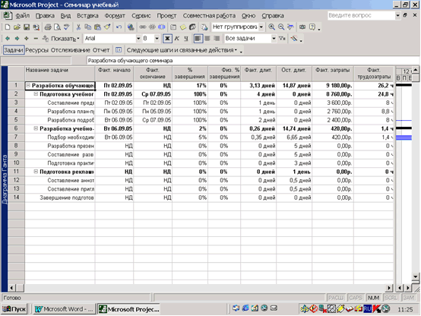Open the Правка menu
Screen dimensions: 421x316
(45, 16)
